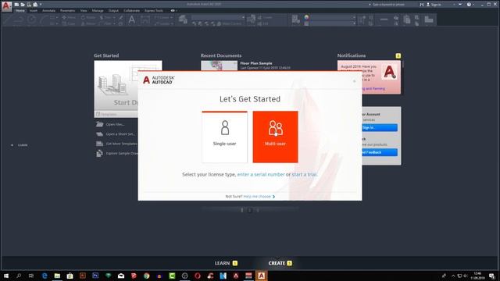The height and width of the screenshot is (281, 500).
Task: Open Windows taskbar search
Action: point(19,276)
